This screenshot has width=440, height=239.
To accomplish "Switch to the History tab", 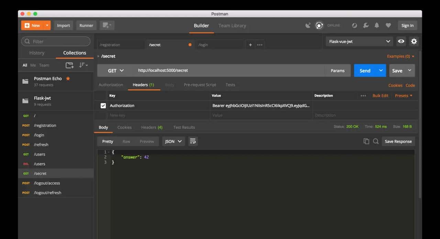I will click(x=37, y=53).
